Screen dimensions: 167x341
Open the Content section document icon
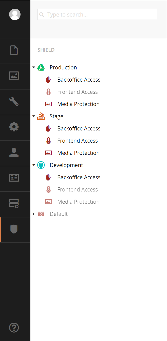[x=14, y=50]
